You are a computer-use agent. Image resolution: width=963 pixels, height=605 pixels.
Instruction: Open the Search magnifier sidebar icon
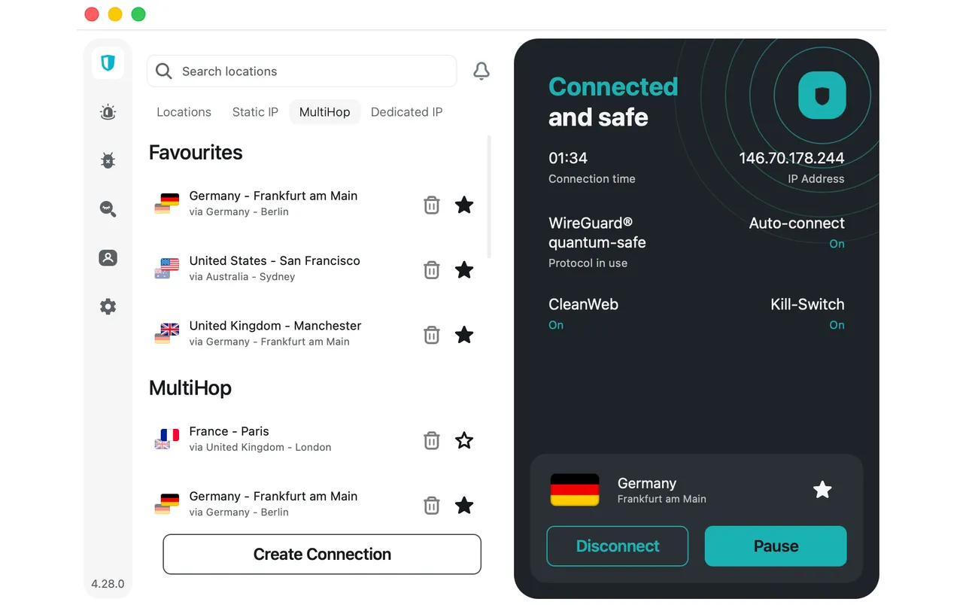pyautogui.click(x=108, y=209)
